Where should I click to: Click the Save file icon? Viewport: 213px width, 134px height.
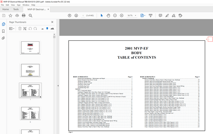click(x=4, y=15)
